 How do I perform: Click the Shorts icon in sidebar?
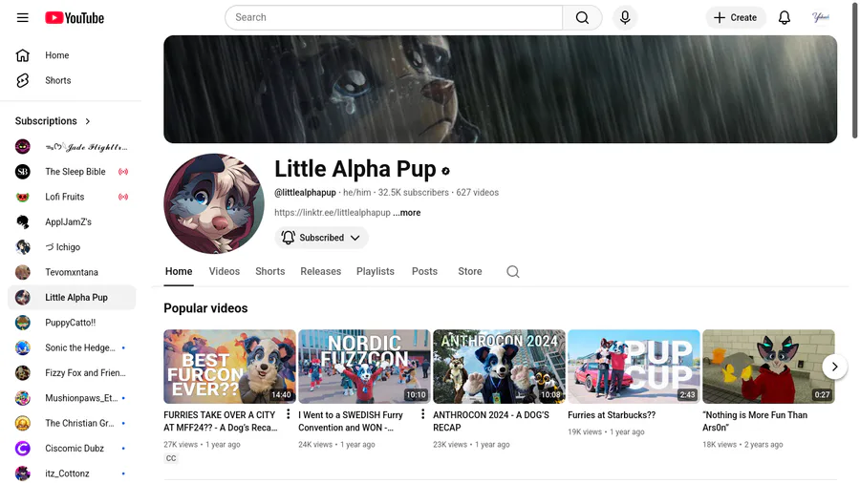point(23,80)
